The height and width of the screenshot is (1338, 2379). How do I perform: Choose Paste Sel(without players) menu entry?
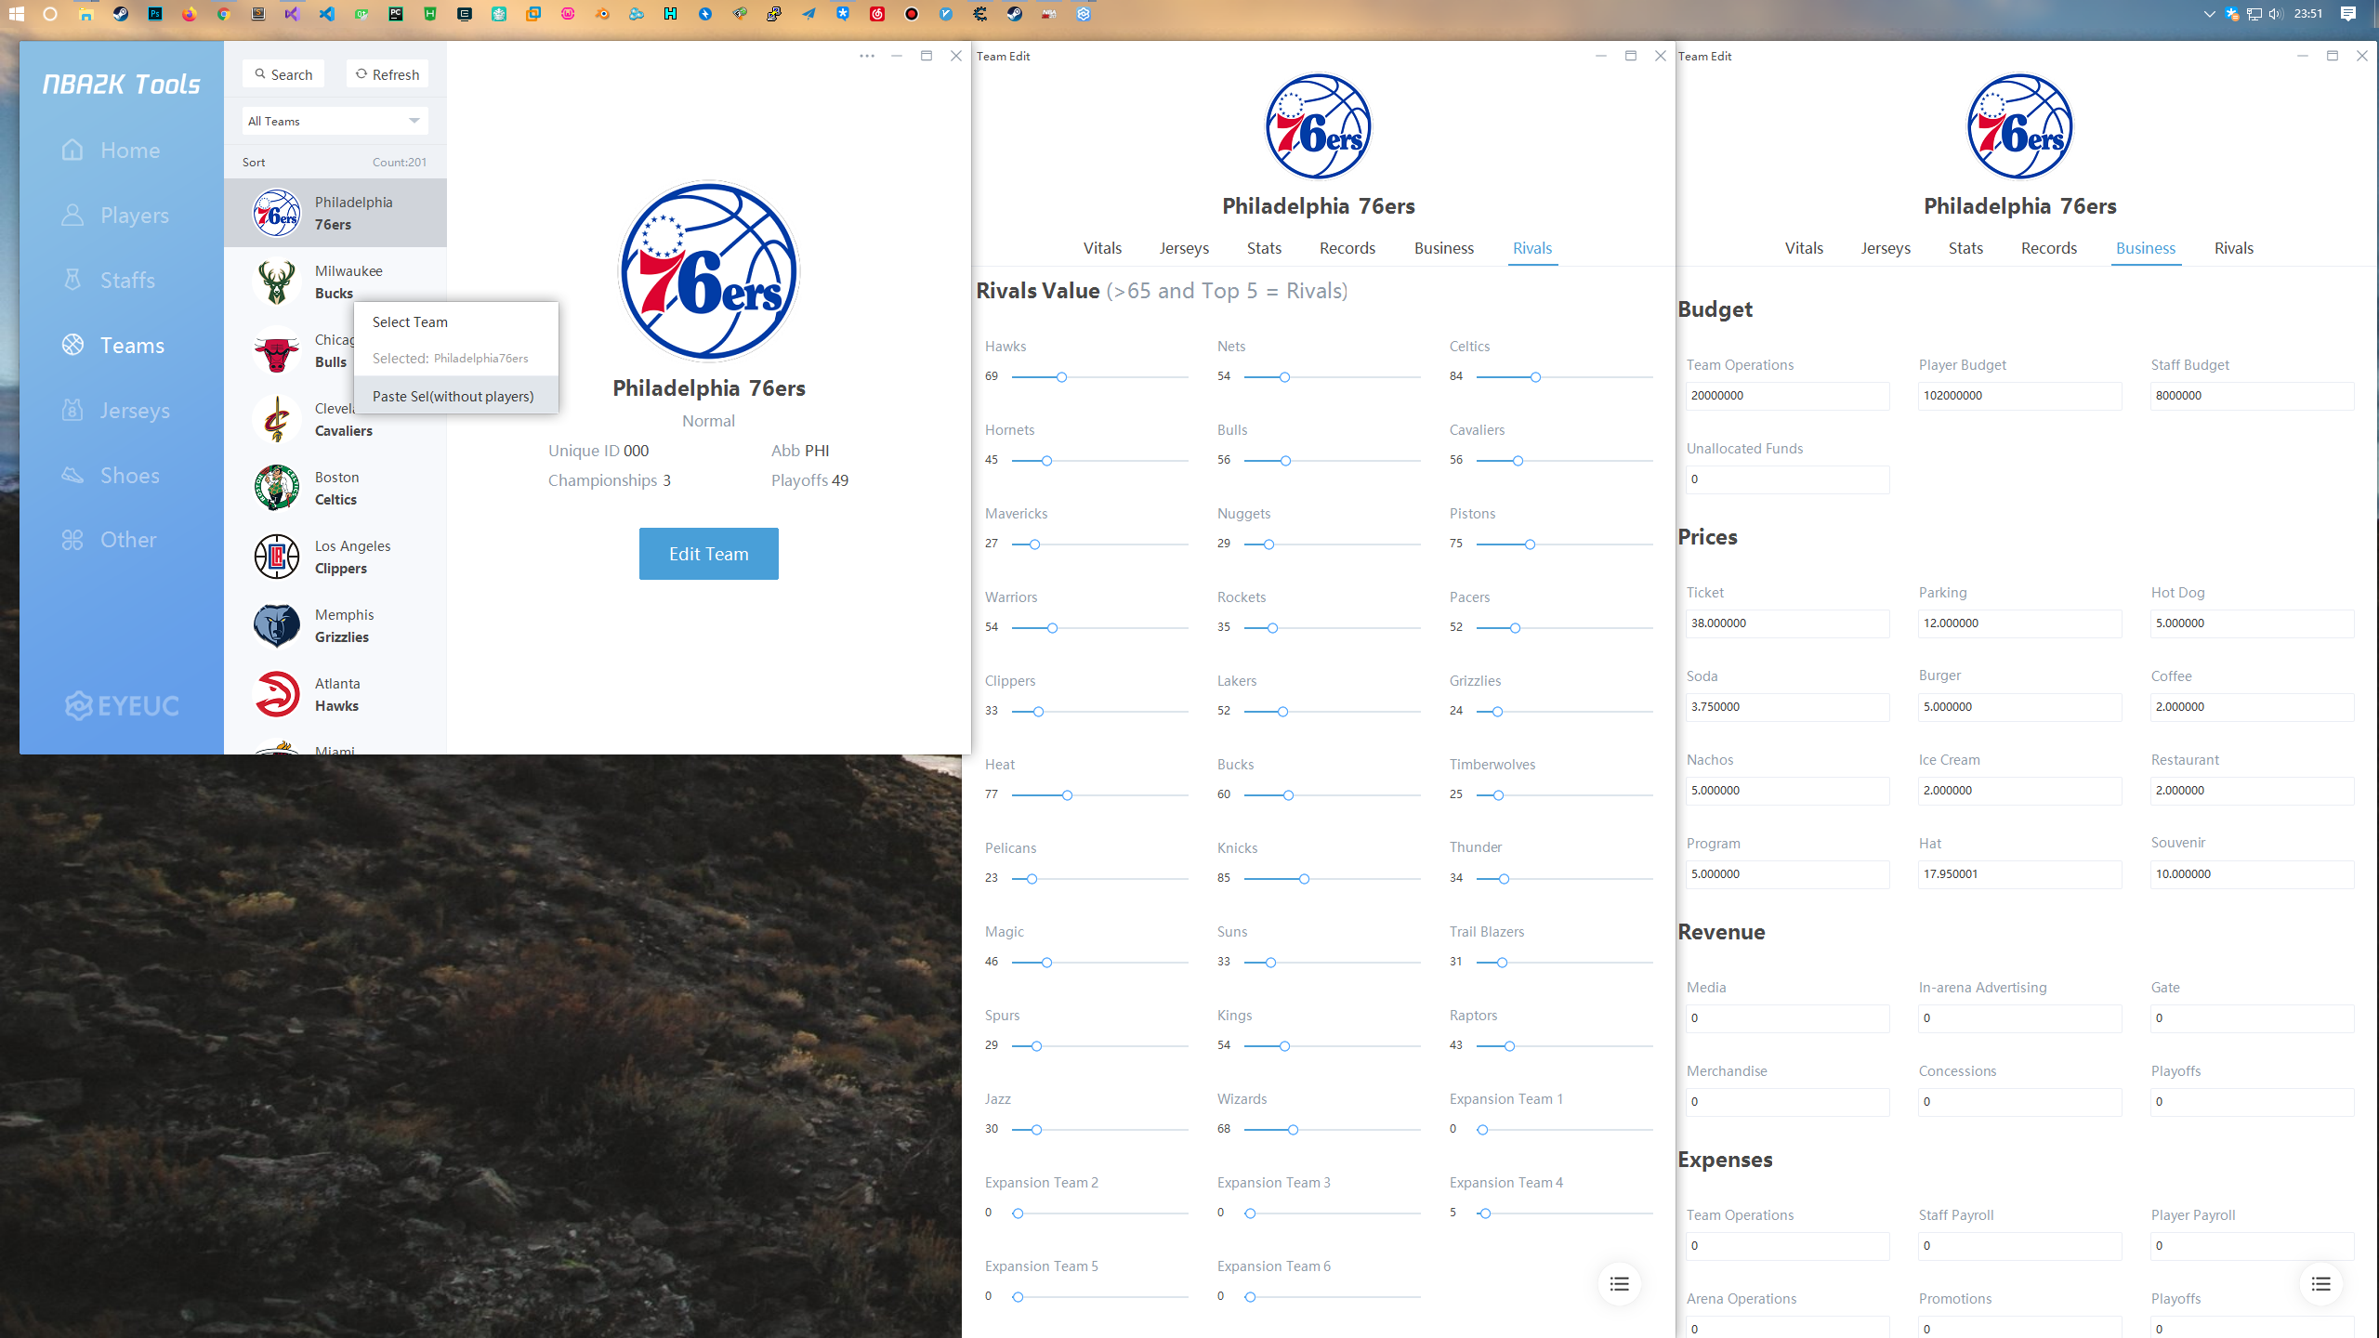click(x=453, y=396)
